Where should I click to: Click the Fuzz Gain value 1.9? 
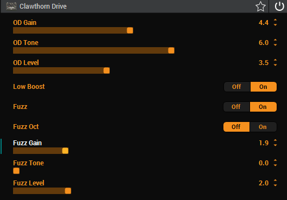(x=264, y=143)
